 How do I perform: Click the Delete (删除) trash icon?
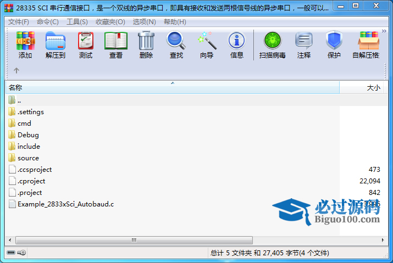pyautogui.click(x=146, y=41)
